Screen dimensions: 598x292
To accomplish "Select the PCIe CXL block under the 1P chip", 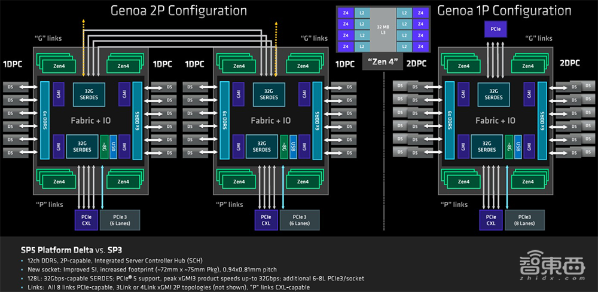I will coord(490,219).
